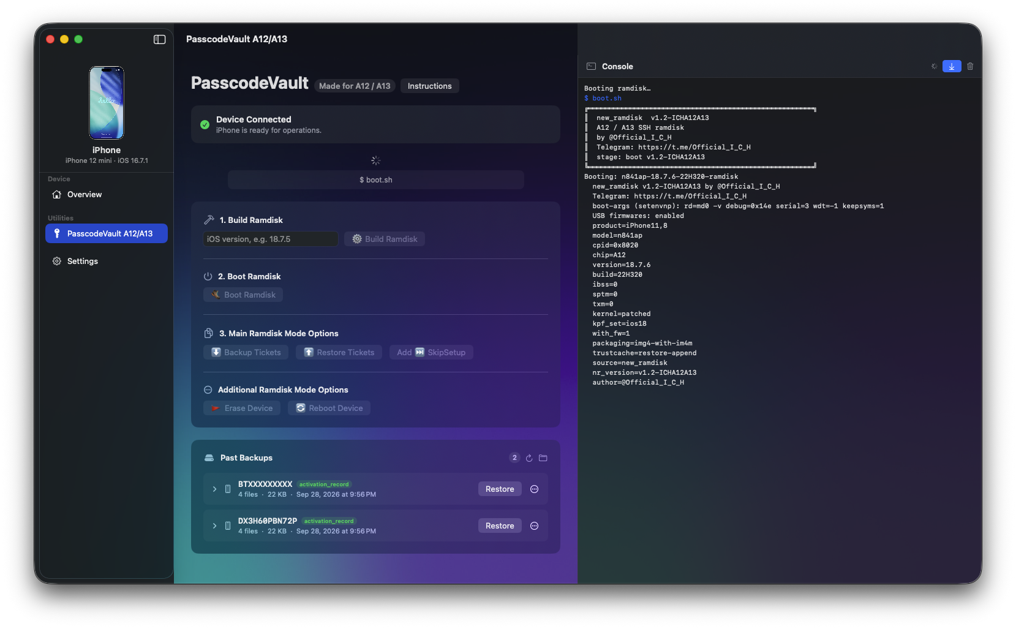Viewport: 1016px width, 629px height.
Task: Click the $ boot.sh command bar
Action: click(376, 179)
